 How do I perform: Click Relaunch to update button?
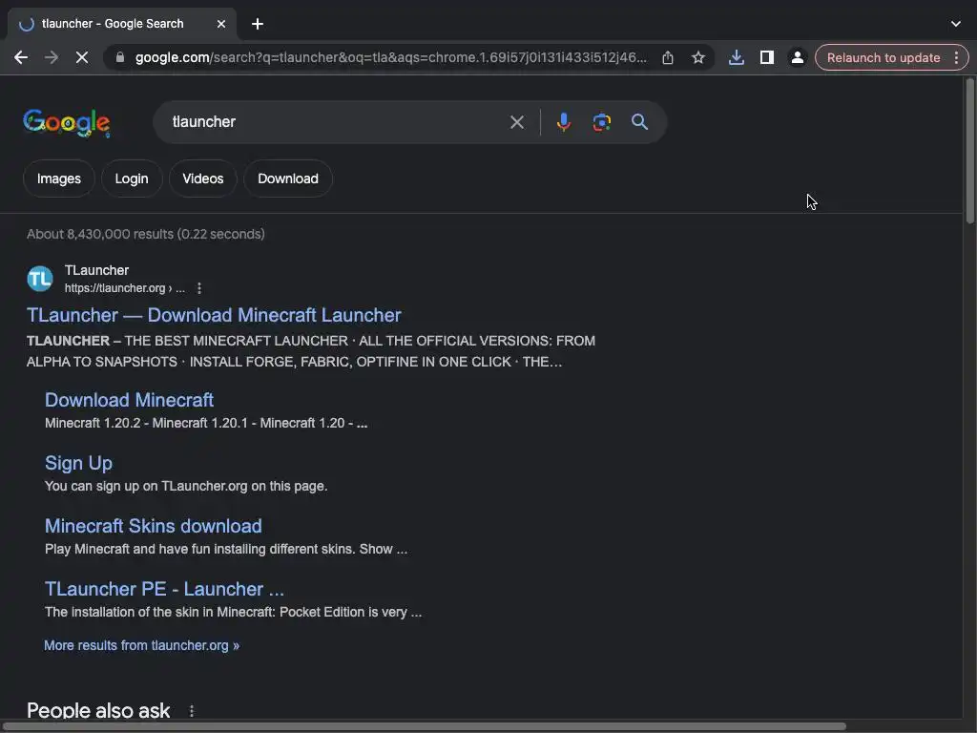pyautogui.click(x=883, y=58)
